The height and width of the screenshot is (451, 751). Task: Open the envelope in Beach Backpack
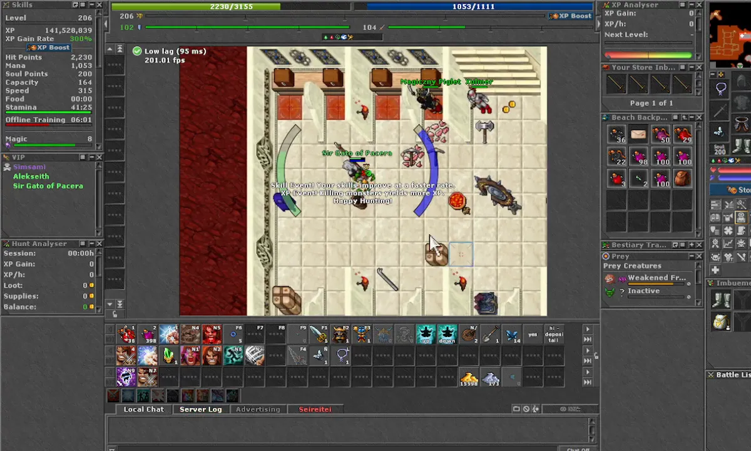(x=638, y=135)
